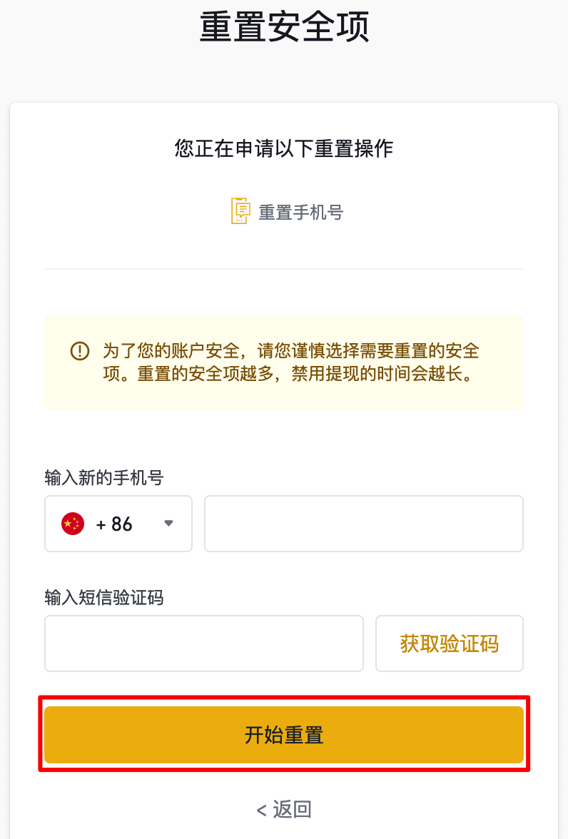Click the 禁用提现 warning sentence line
Viewport: 568px width, 839px height.
pos(288,374)
